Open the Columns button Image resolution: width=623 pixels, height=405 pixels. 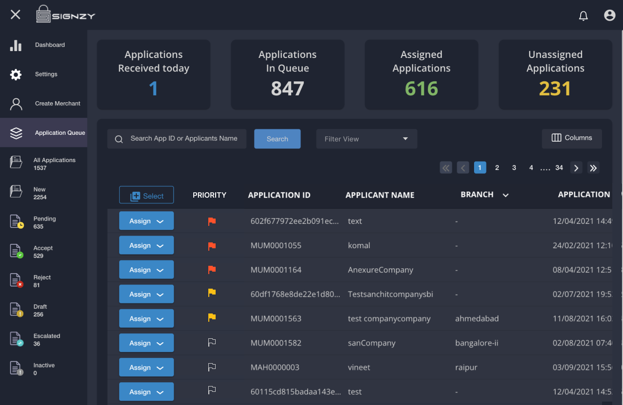(572, 138)
